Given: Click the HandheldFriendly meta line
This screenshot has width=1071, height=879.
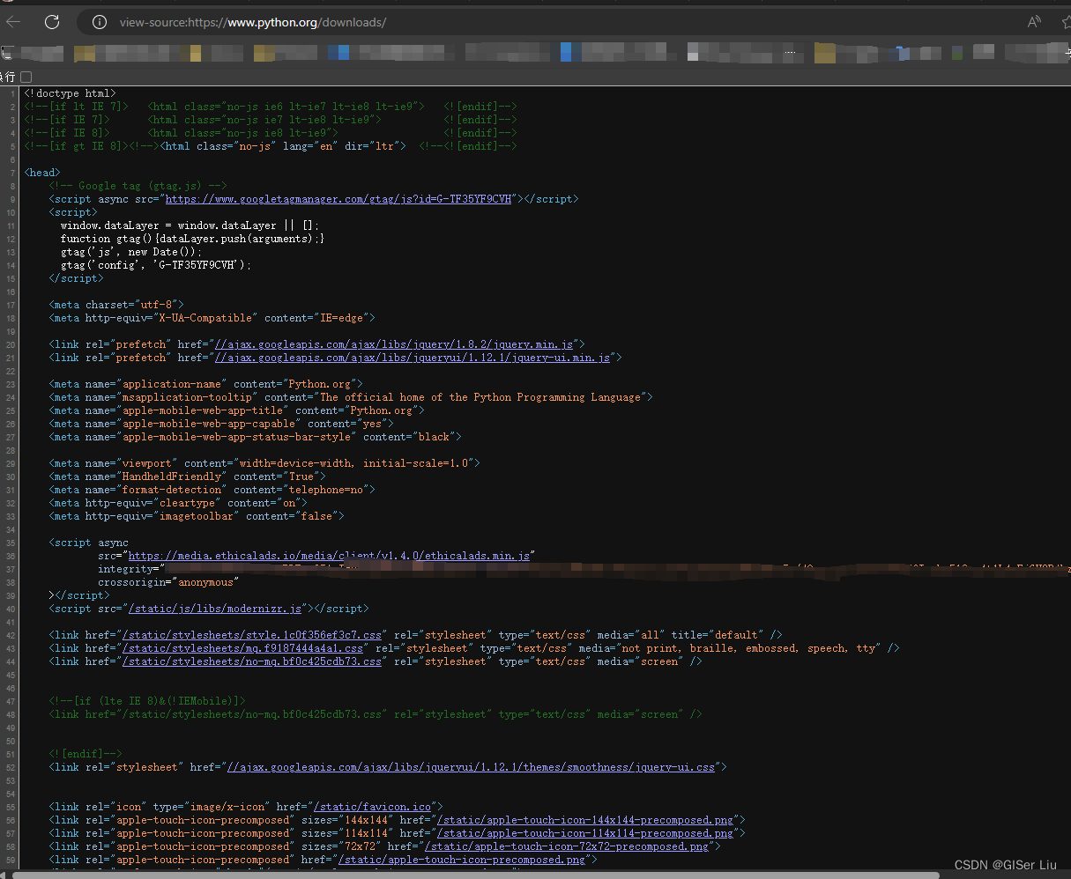Looking at the screenshot, I should coord(188,476).
